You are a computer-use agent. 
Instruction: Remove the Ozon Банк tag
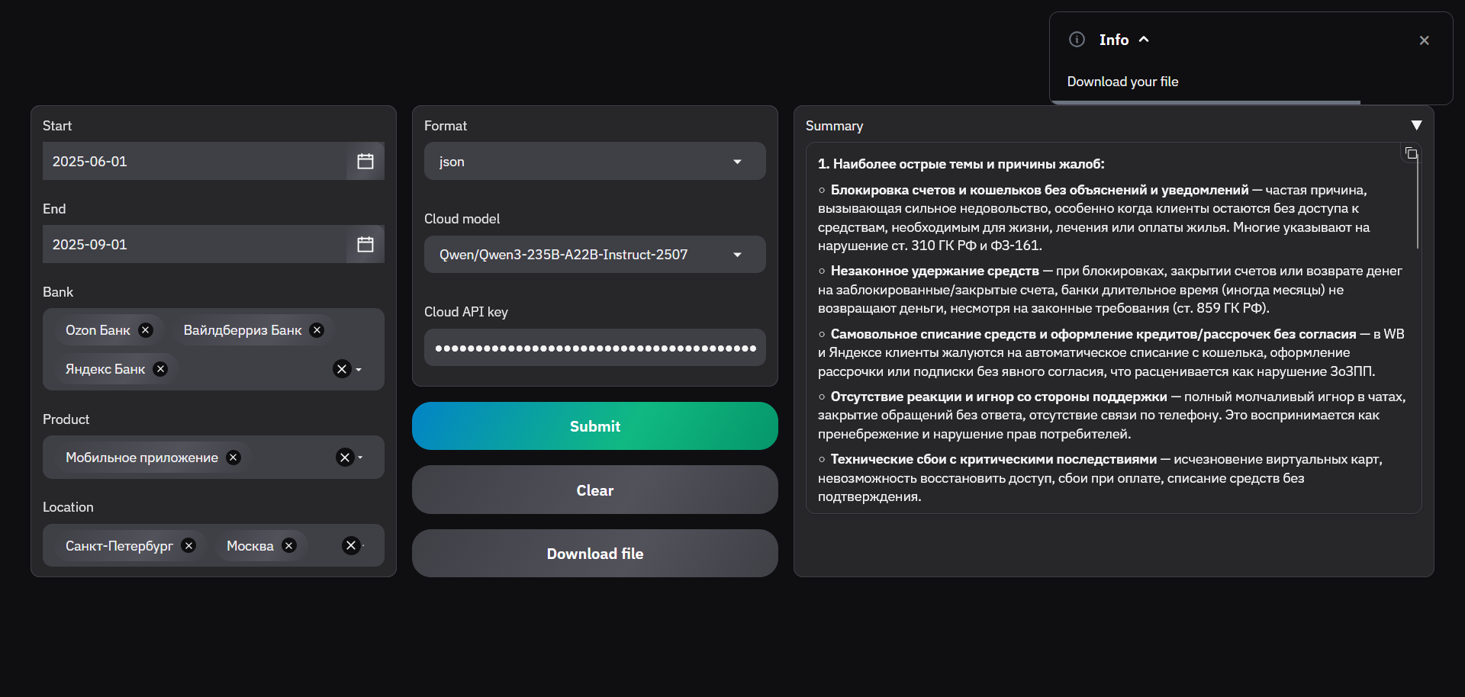pos(146,330)
